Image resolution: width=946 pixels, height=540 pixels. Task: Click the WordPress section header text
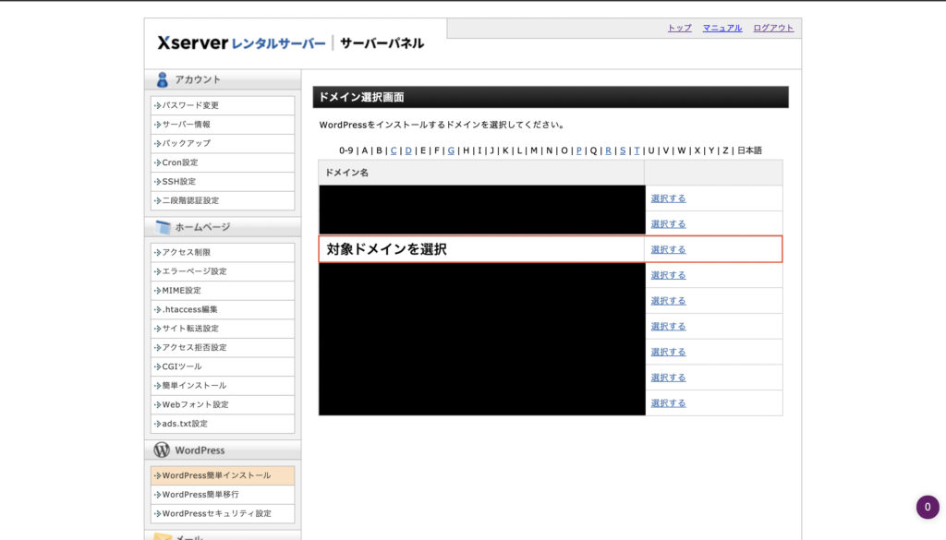click(x=200, y=450)
